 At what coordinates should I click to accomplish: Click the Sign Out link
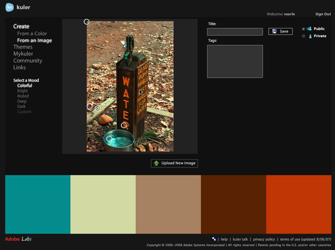[322, 14]
